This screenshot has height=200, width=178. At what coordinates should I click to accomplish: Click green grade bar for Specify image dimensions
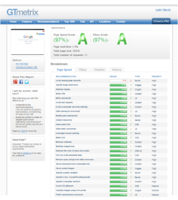click(118, 85)
